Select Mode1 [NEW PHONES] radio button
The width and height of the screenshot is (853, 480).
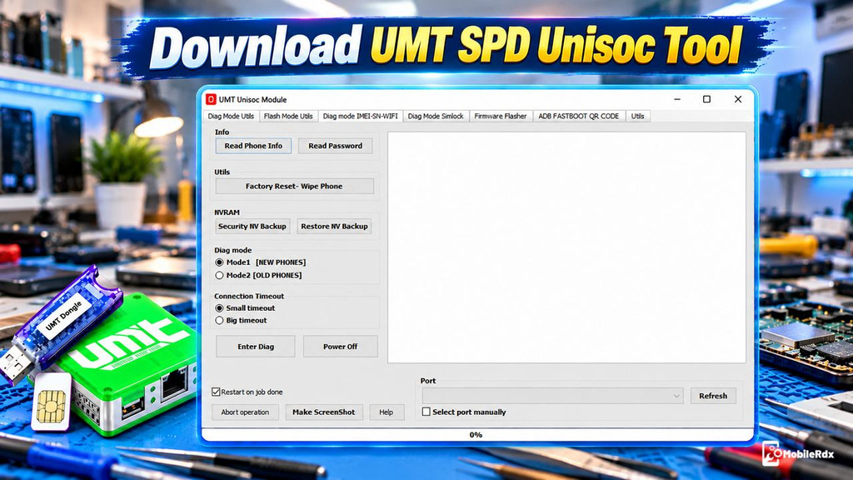(x=220, y=262)
